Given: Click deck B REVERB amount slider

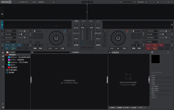Looking at the screenshot, I should click(163, 34).
